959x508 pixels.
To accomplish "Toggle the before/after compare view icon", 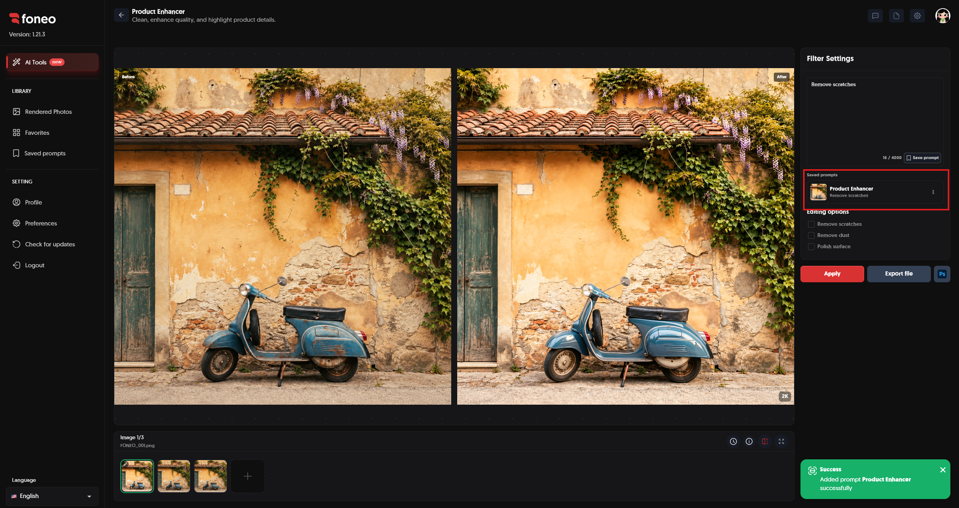I will coord(765,441).
